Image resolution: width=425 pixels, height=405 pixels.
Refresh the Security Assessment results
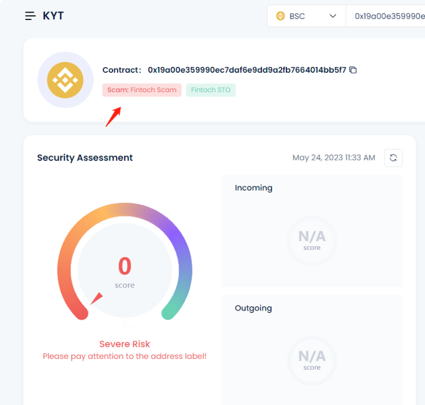point(393,158)
